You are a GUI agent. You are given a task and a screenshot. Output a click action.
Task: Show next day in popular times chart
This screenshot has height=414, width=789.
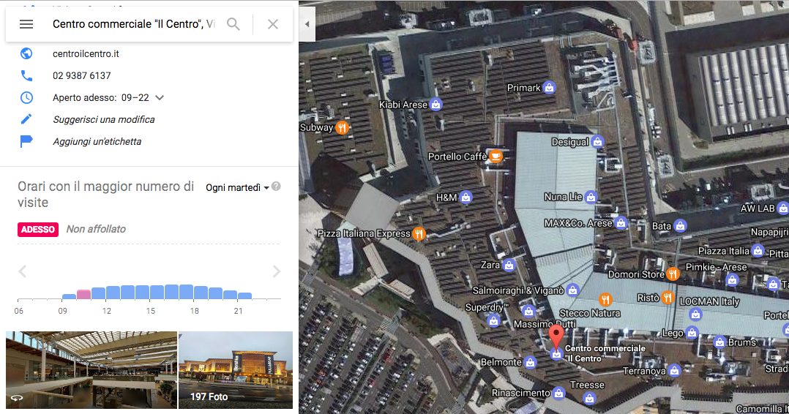click(276, 271)
